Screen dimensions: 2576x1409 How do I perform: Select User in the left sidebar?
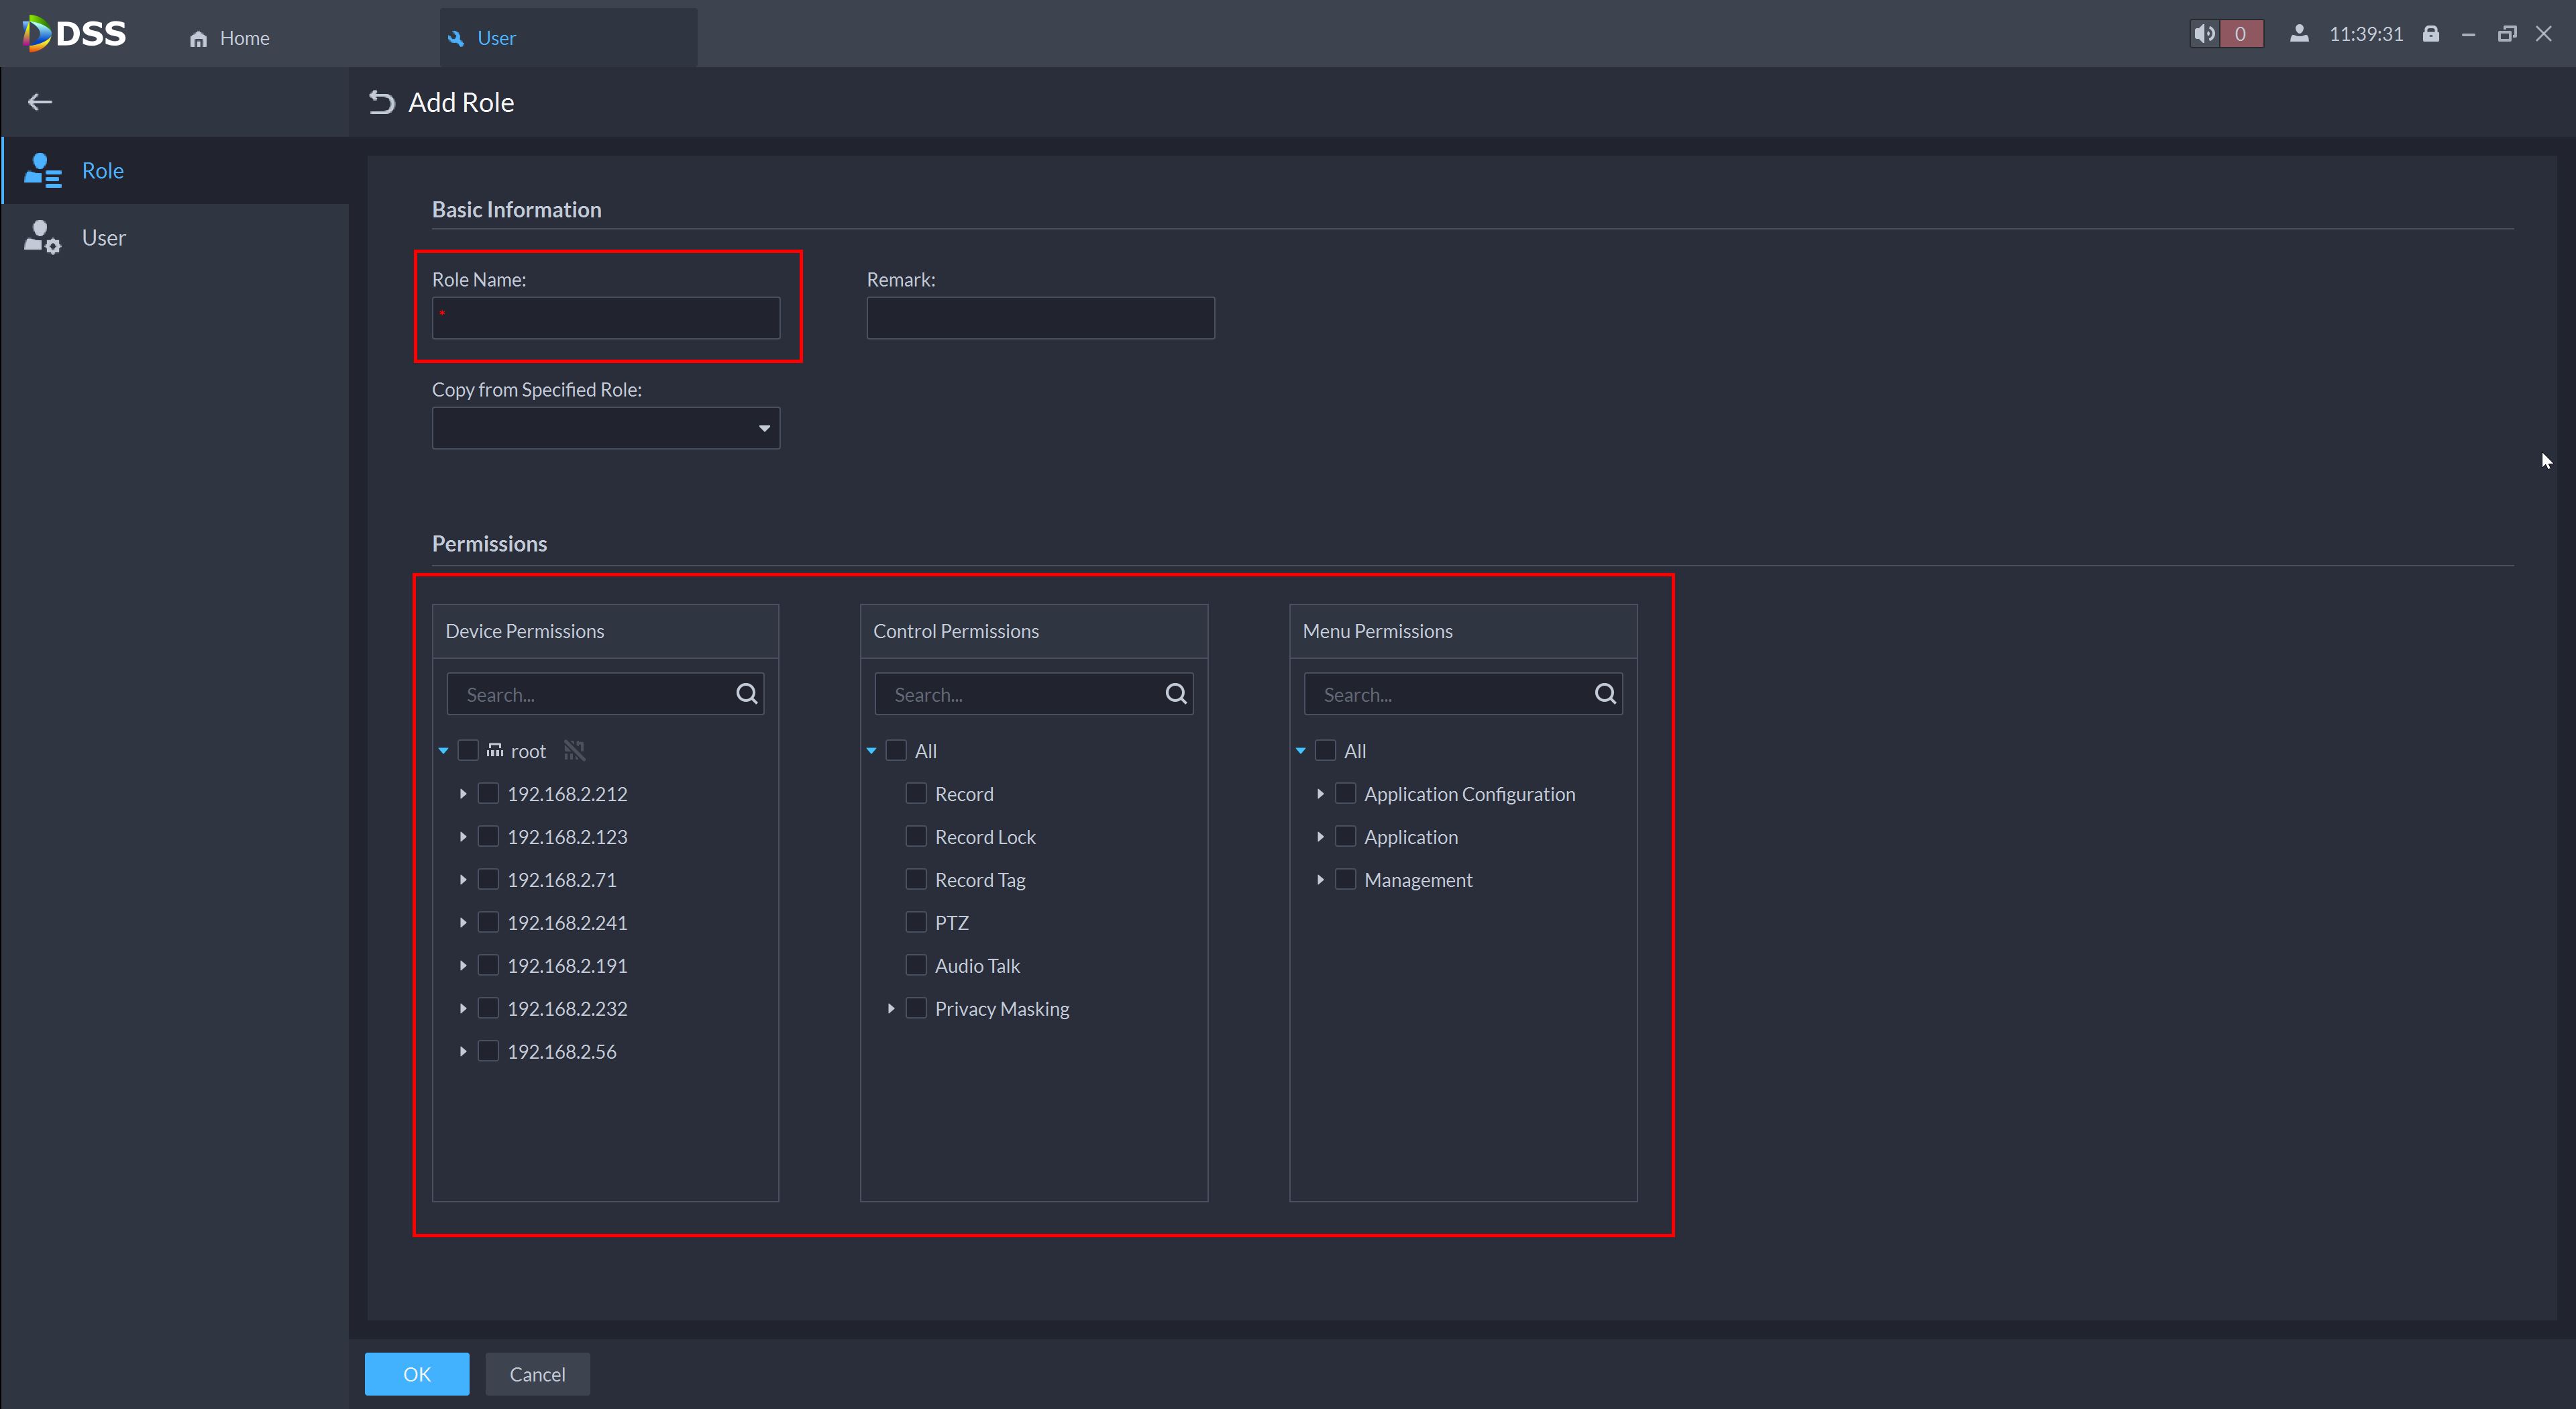[x=103, y=238]
